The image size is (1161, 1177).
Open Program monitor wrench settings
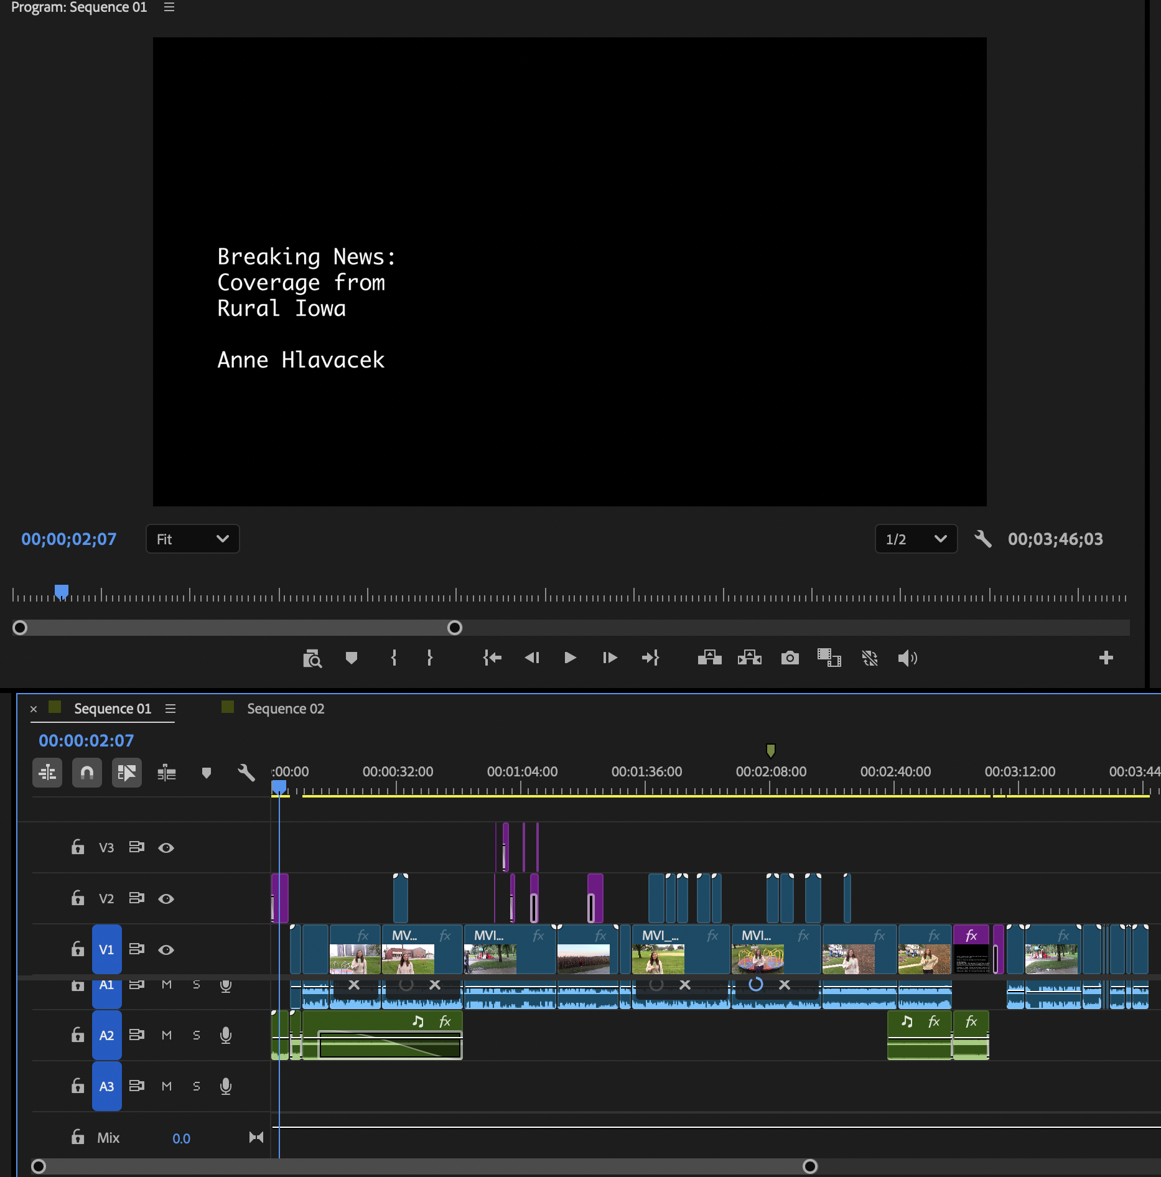tap(982, 539)
